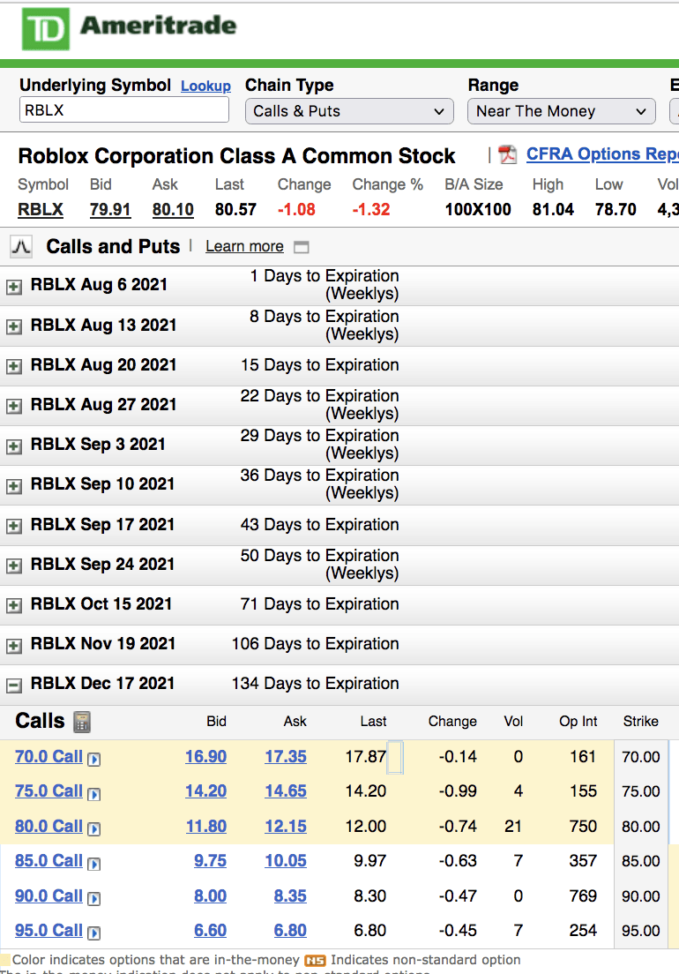Open the 70.0 Call link
This screenshot has height=974, width=679.
click(48, 757)
